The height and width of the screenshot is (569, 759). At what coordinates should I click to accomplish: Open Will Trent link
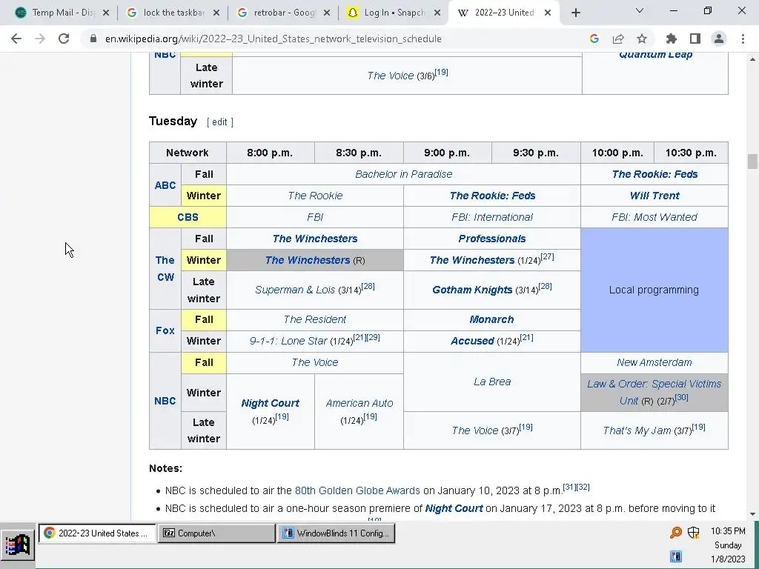click(654, 196)
